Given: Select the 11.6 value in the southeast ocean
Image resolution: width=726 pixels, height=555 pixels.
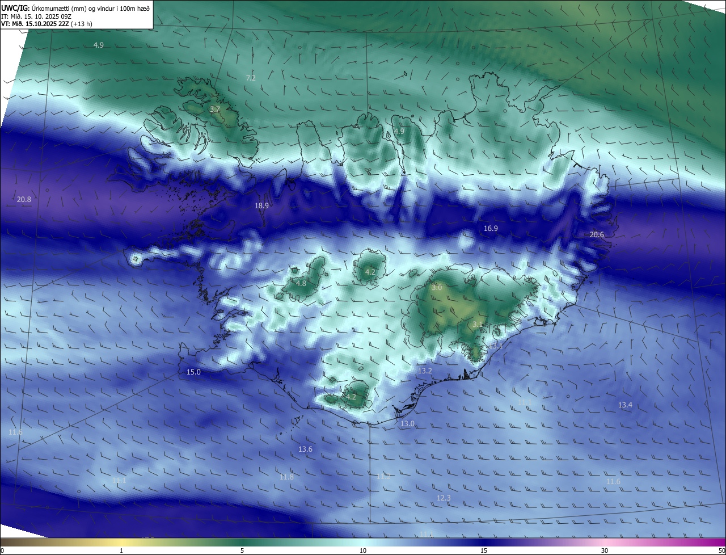Looking at the screenshot, I should tap(613, 481).
